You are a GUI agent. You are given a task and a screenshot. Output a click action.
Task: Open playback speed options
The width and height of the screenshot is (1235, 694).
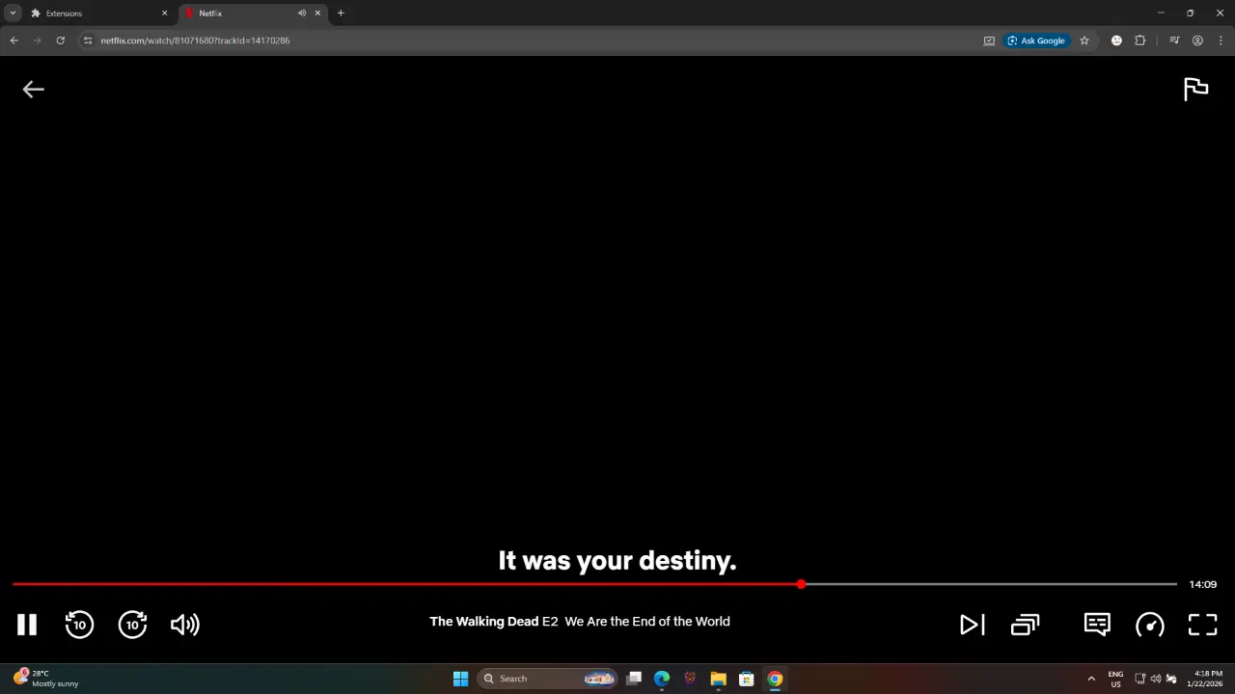pos(1150,625)
